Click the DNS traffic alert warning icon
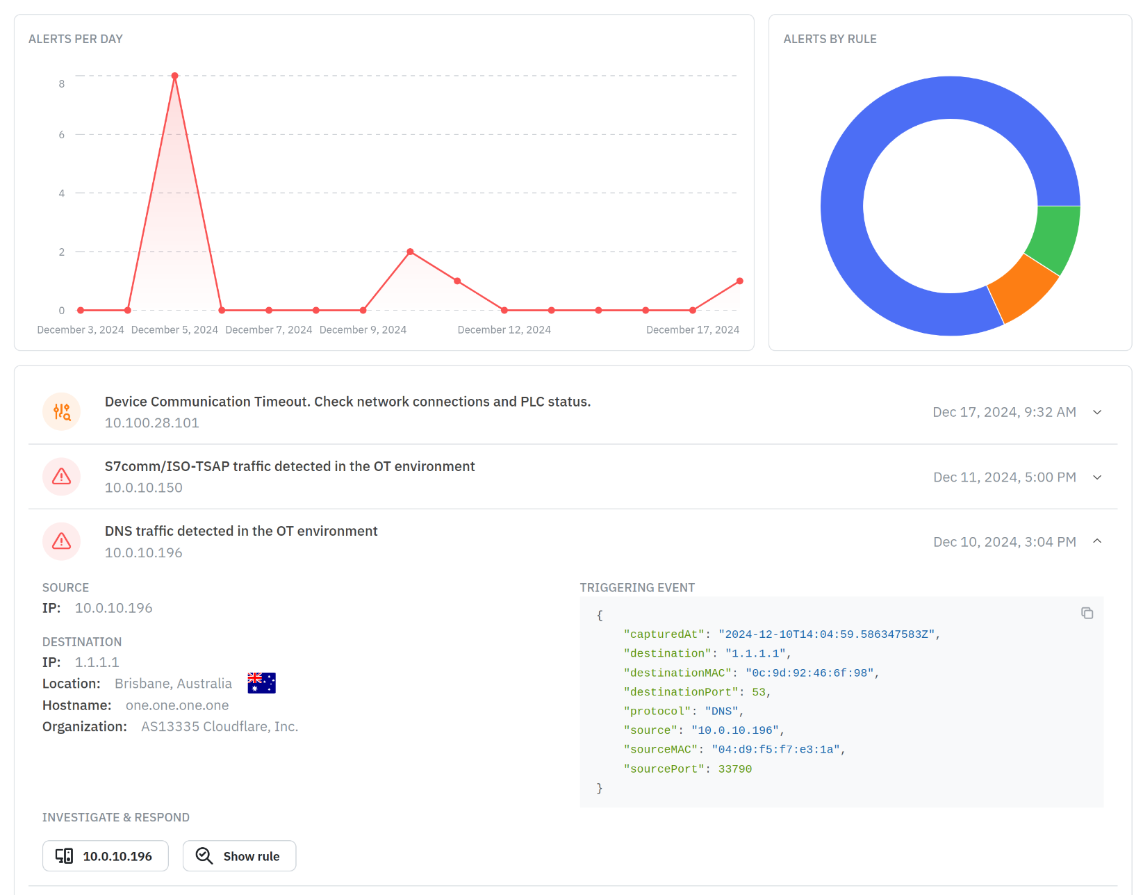The image size is (1143, 895). (x=62, y=541)
